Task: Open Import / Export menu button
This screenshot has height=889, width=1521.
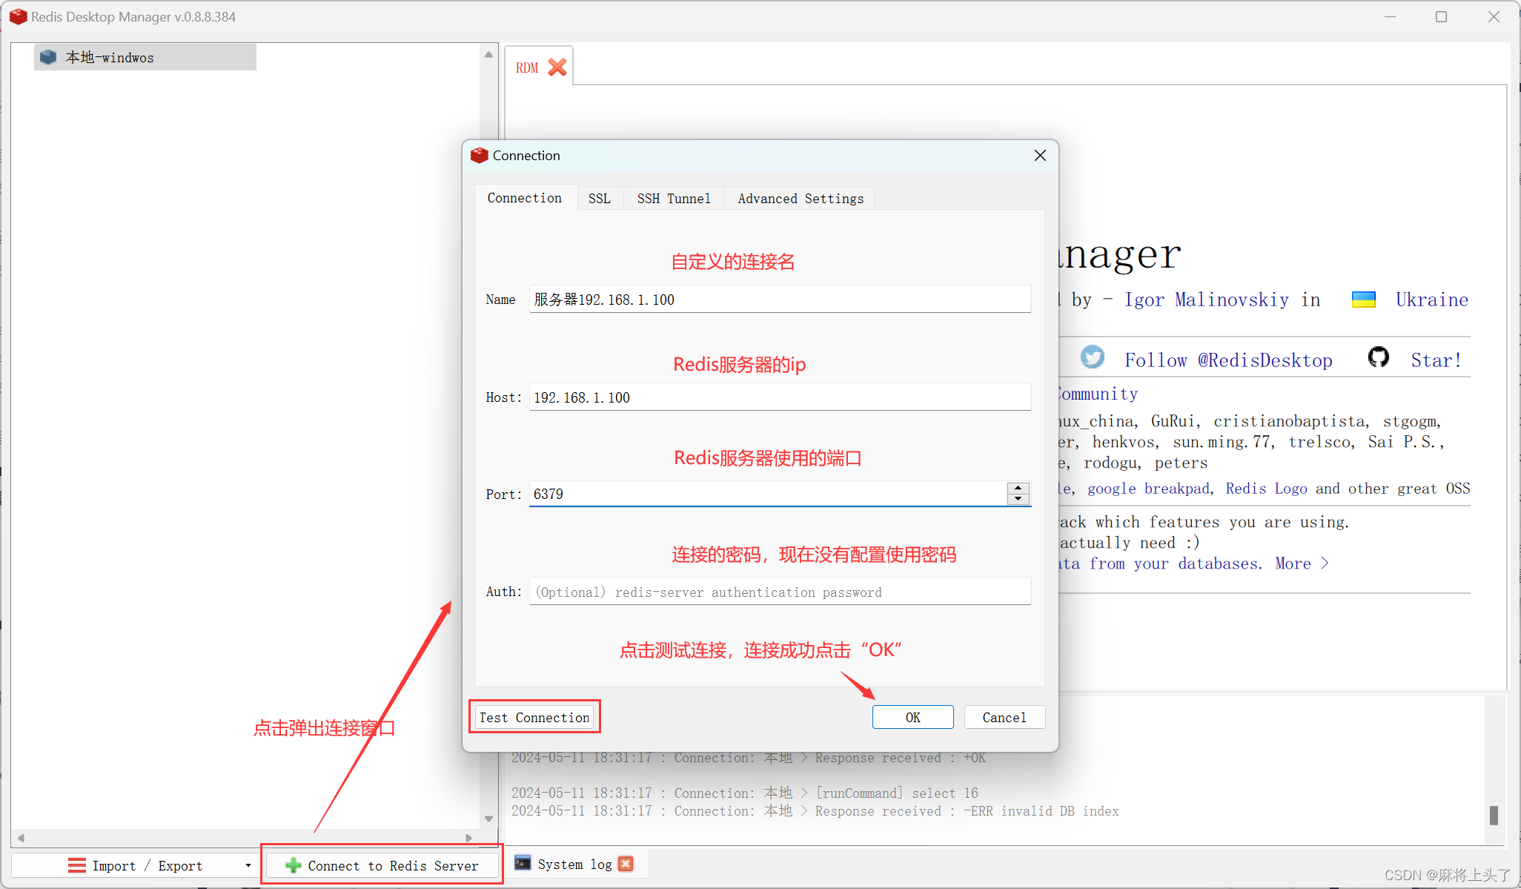Action: (x=134, y=865)
